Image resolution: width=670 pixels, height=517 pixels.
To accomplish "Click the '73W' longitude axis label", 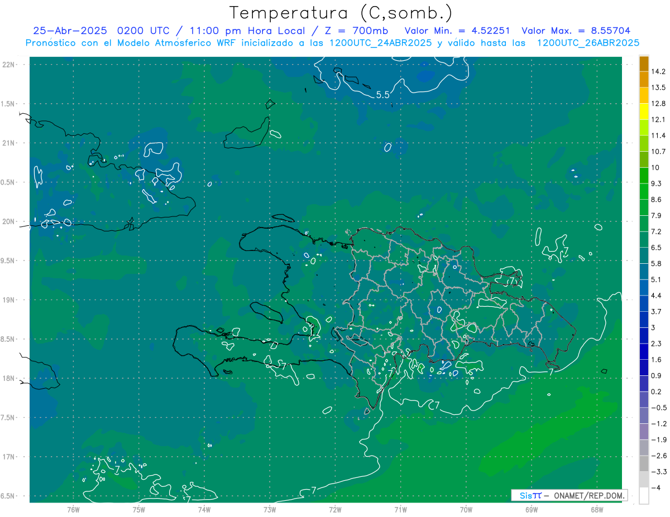I will (x=270, y=509).
